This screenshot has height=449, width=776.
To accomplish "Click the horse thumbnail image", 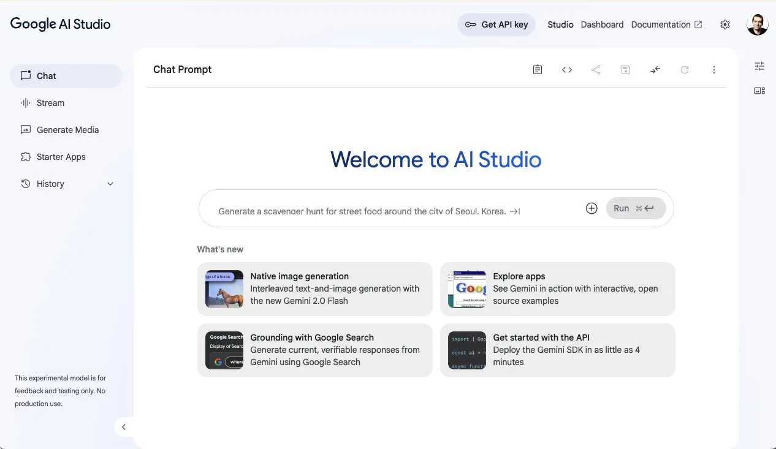I will (224, 289).
